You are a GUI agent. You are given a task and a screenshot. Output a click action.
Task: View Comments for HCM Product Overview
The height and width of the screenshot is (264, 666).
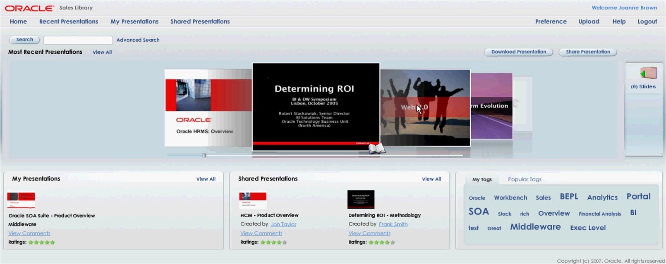(x=261, y=233)
